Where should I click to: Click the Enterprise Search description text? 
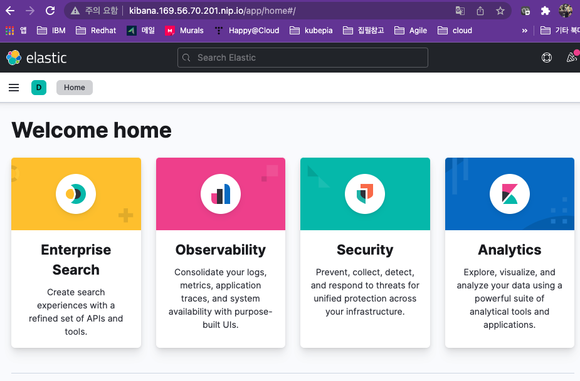[76, 312]
